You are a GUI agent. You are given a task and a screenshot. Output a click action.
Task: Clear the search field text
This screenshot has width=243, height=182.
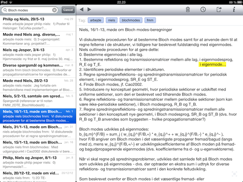click(54, 10)
